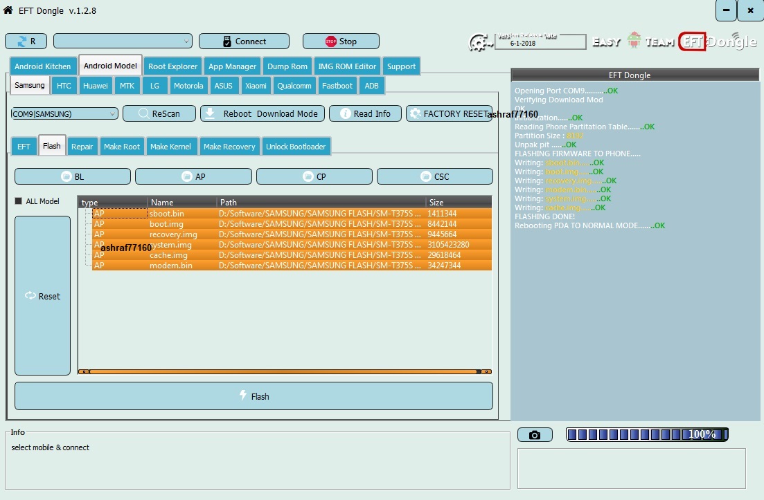
Task: Select the Xiaomi brand tab
Action: pos(256,86)
